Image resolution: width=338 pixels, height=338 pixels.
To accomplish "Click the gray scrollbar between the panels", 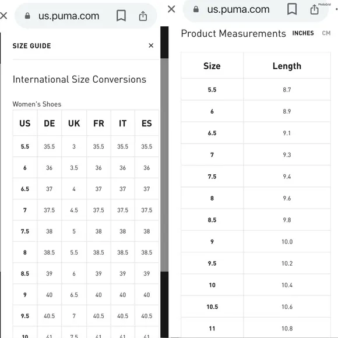I will (x=164, y=165).
